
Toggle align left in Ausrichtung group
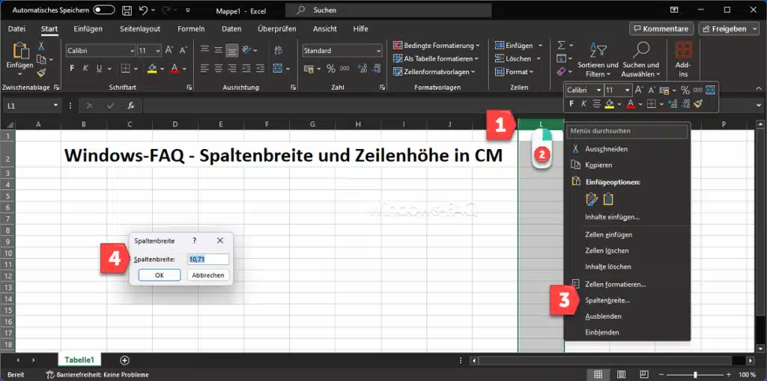204,68
